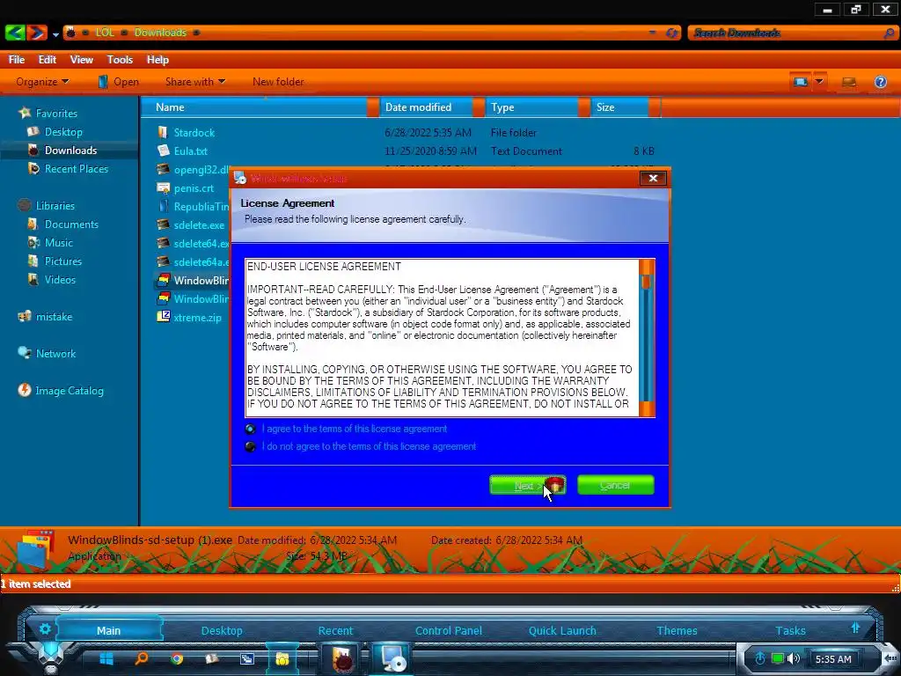Open the File menu

[x=17, y=60]
